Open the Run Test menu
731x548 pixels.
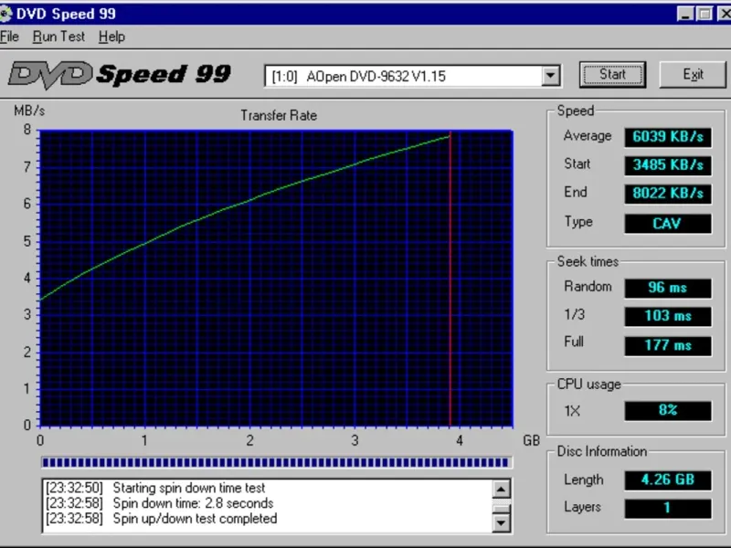pyautogui.click(x=58, y=37)
